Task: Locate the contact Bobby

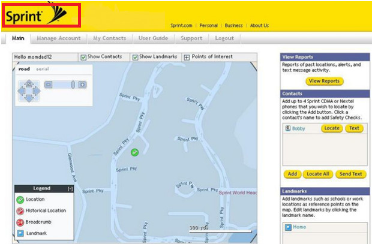Action: (x=332, y=128)
